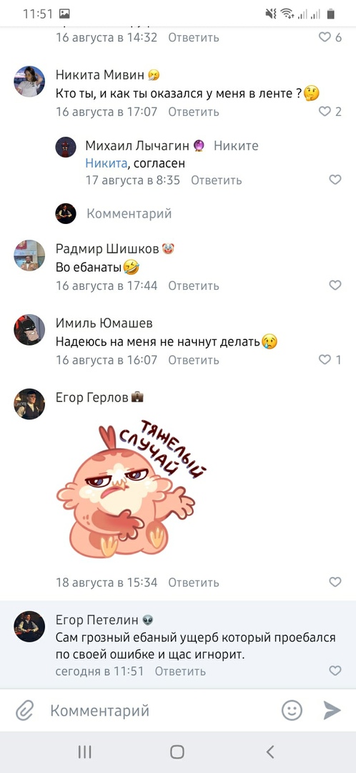Viewport: 356px width, 773px height.
Task: Open the emoji smiley picker
Action: (x=292, y=711)
